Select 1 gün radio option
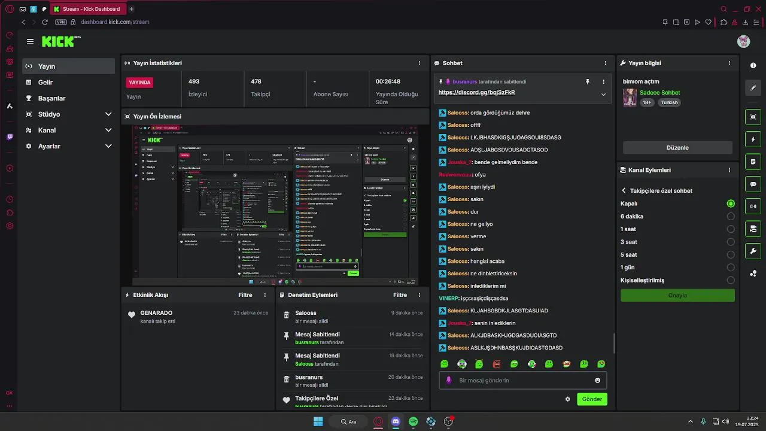 pos(731,268)
